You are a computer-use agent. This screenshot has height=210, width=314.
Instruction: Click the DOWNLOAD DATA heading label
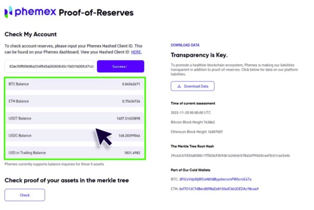(x=185, y=45)
